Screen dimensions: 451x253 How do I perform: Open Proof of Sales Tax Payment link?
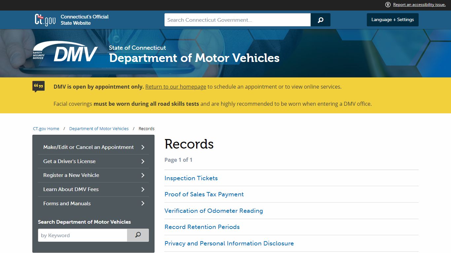204,194
